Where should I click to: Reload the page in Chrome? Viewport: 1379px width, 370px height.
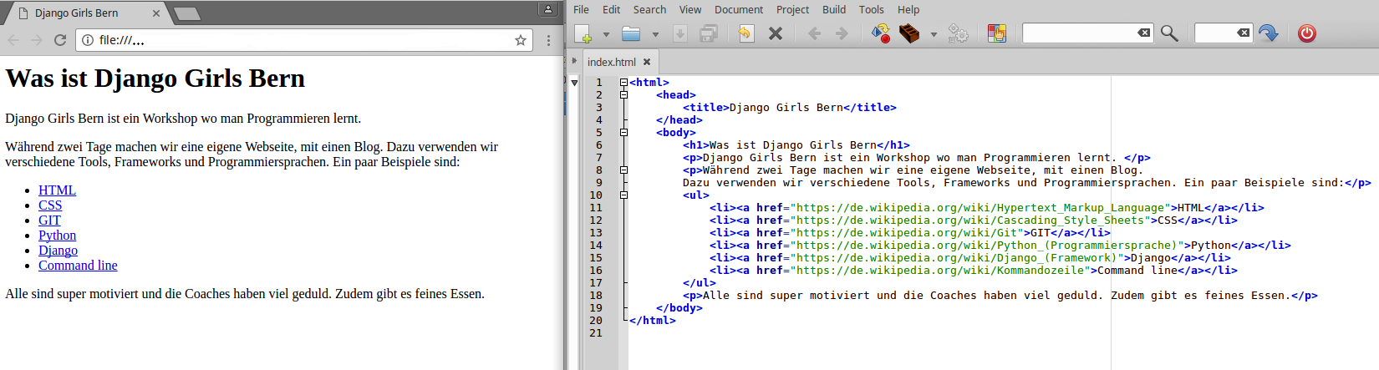tap(59, 40)
